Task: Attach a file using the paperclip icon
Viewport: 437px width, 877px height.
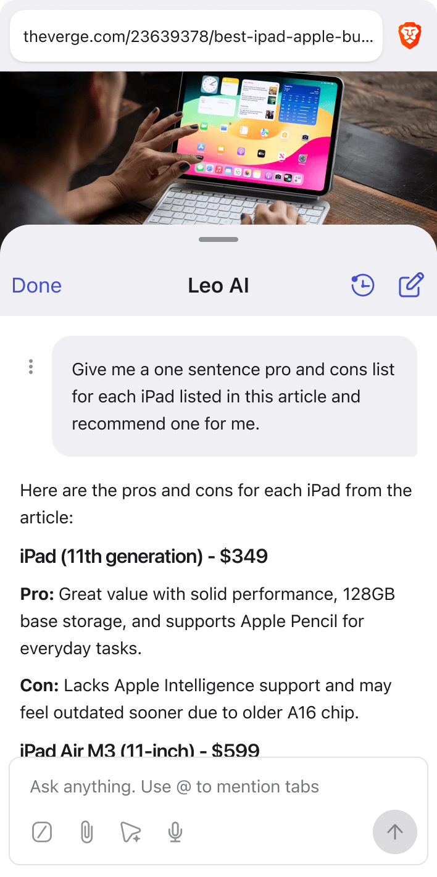Action: 86,832
